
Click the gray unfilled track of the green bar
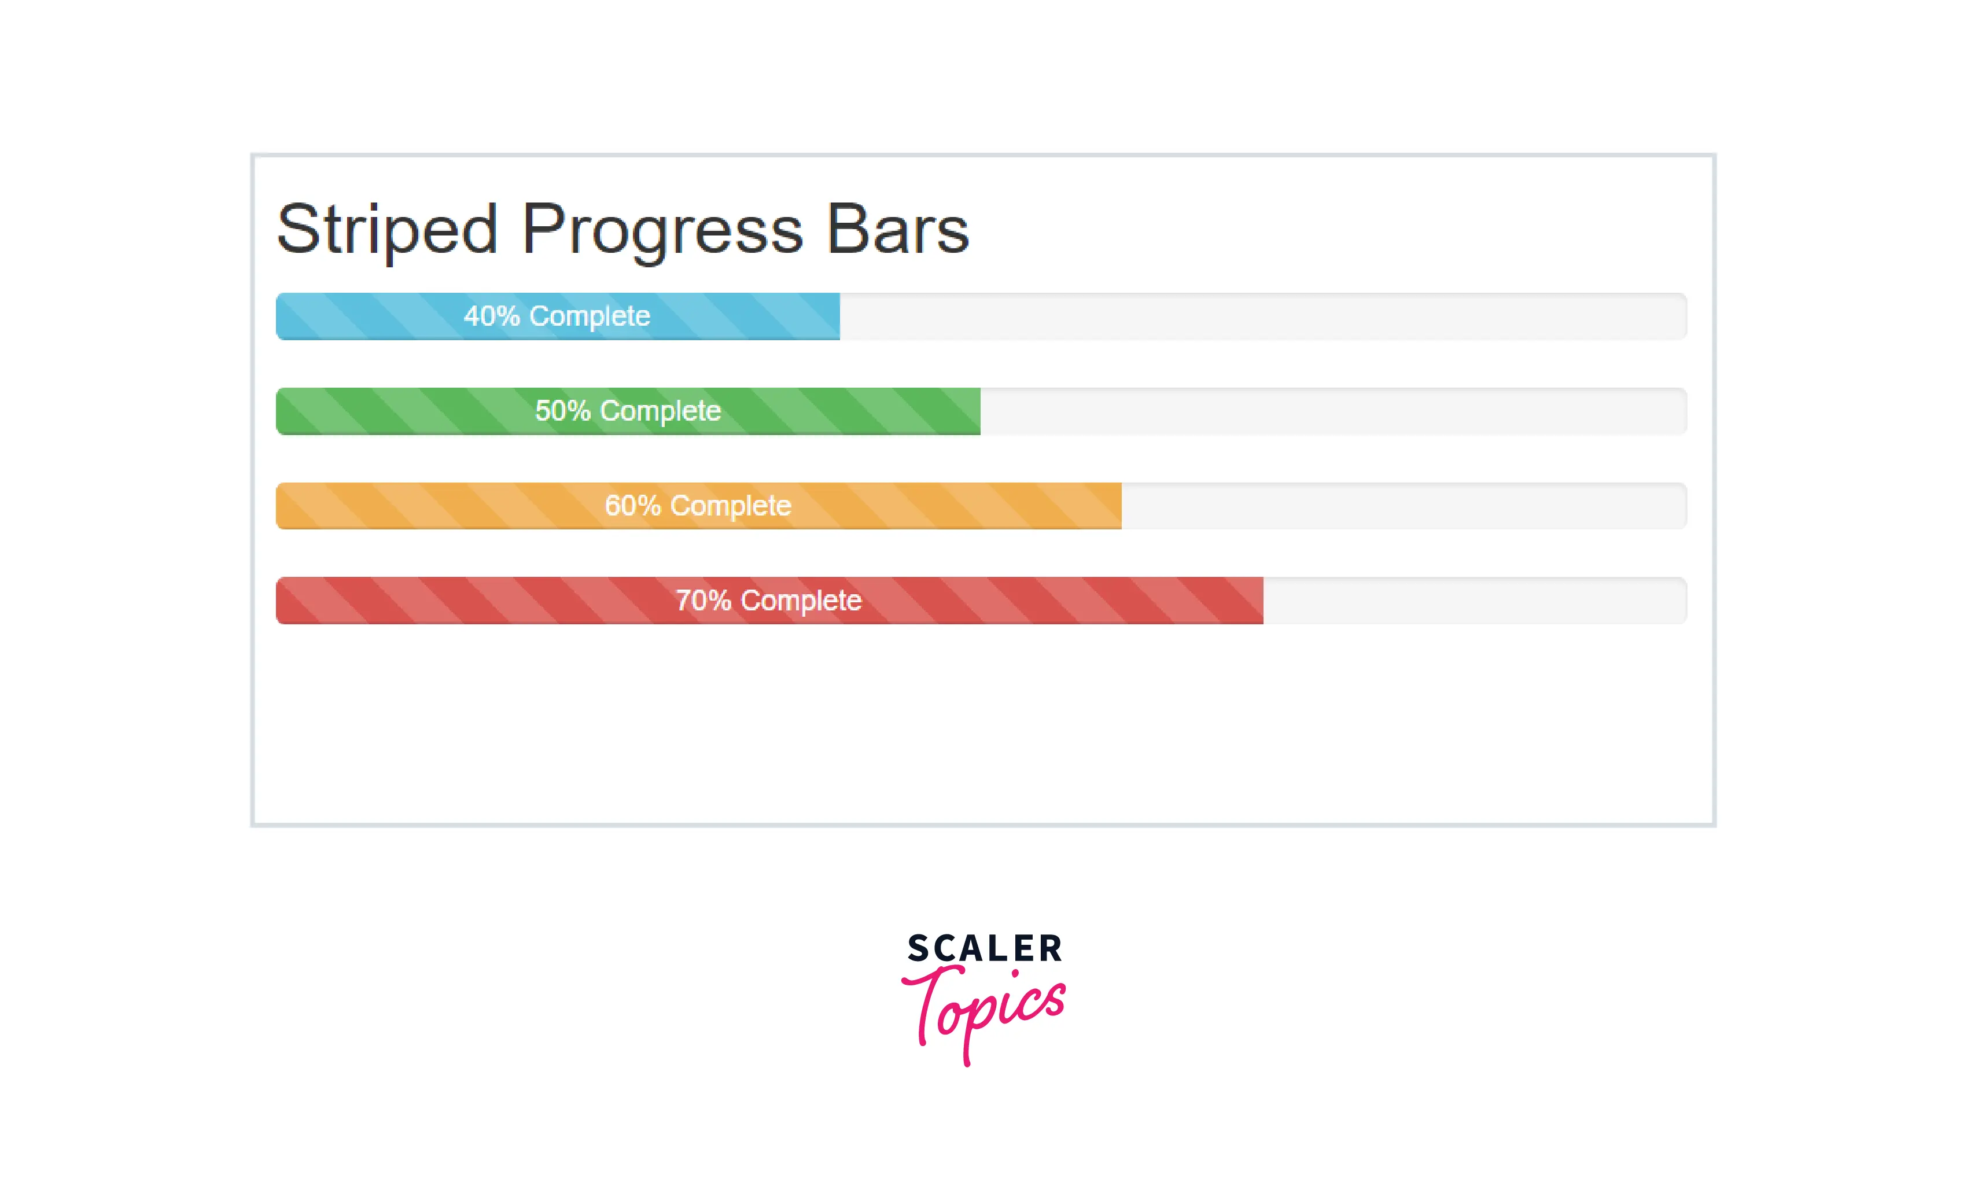click(x=1333, y=410)
